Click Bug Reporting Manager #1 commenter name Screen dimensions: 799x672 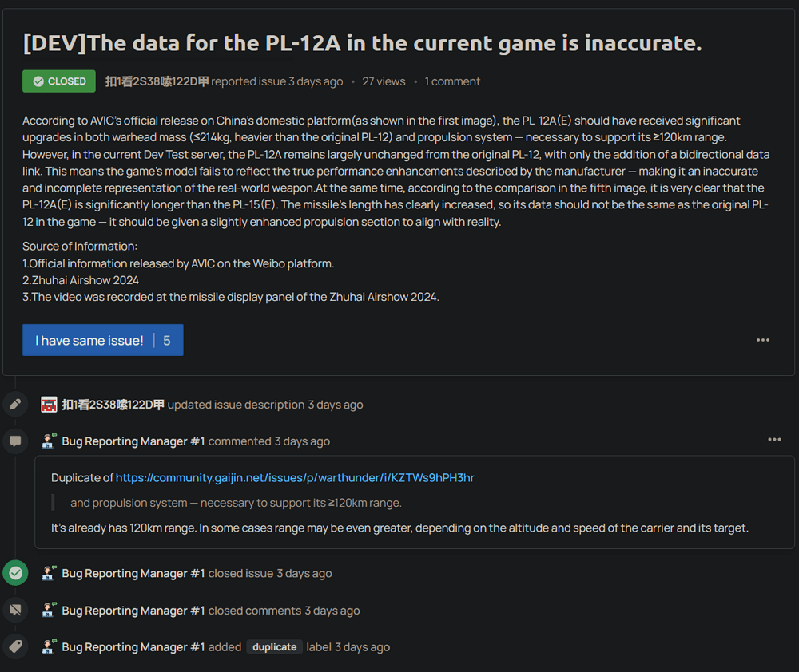pyautogui.click(x=133, y=441)
